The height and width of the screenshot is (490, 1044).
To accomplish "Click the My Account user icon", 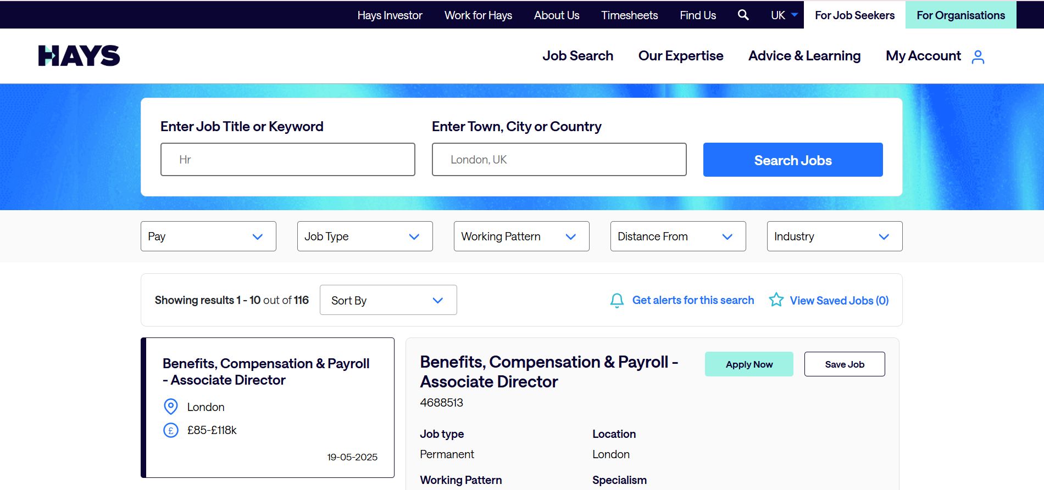I will click(x=978, y=57).
